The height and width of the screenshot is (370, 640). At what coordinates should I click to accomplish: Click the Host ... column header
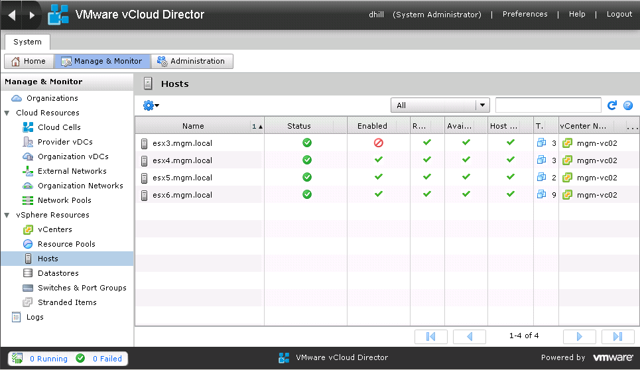(511, 126)
